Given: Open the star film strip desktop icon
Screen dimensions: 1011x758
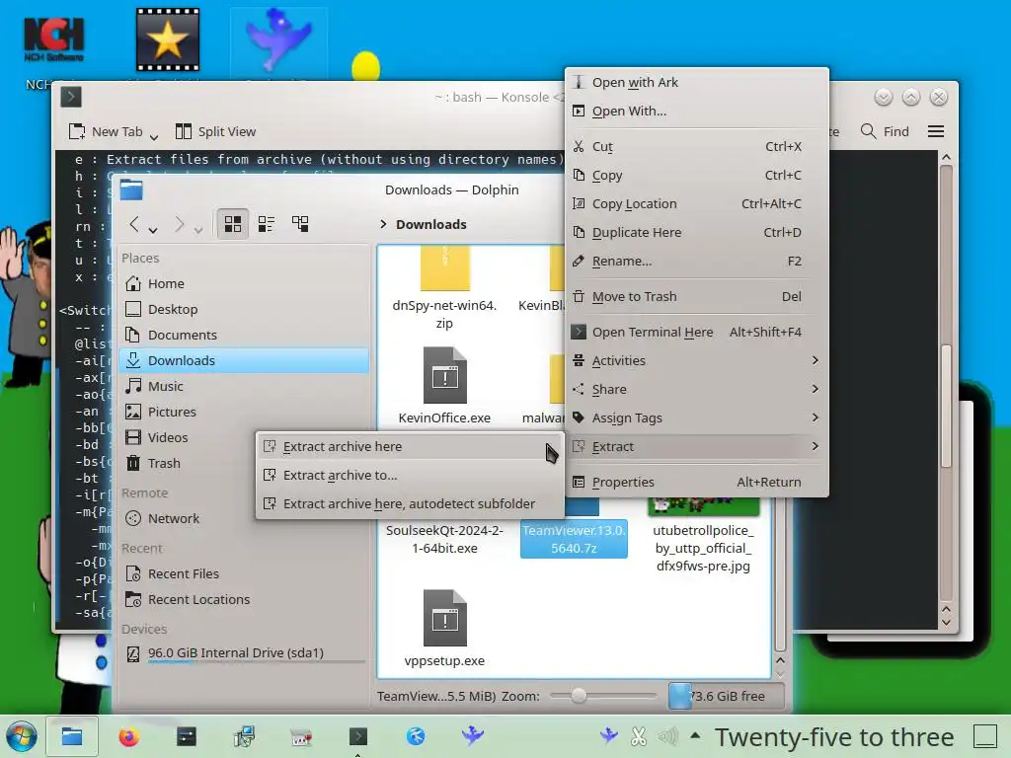Looking at the screenshot, I should (x=168, y=39).
